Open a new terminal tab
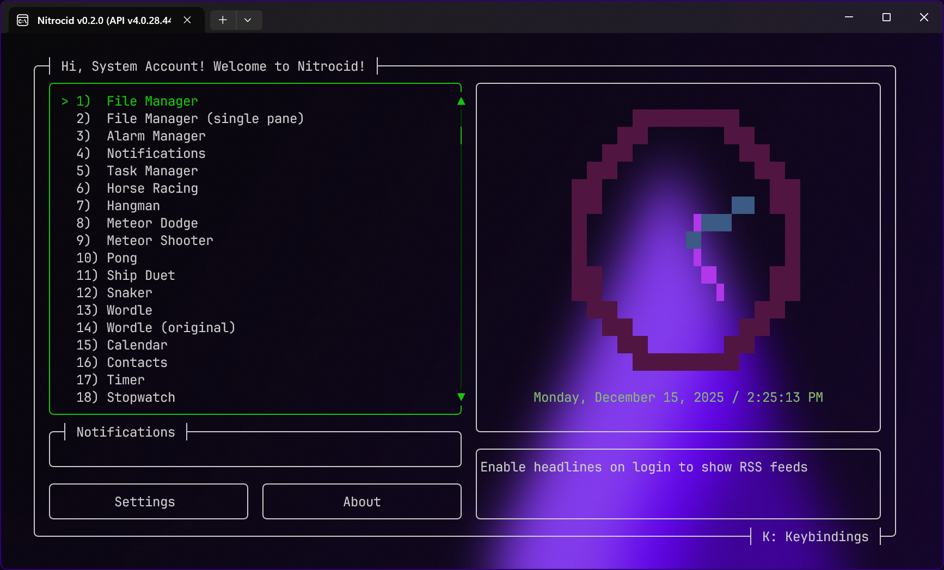Screen dimensions: 944x570 (223, 20)
